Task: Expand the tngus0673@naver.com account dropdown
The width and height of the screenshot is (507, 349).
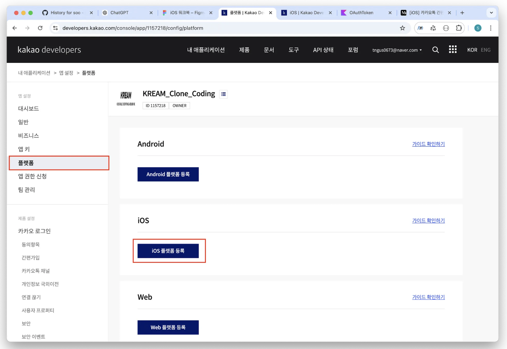Action: 397,50
